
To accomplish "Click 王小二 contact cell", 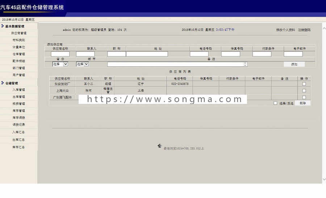I will (x=88, y=84).
